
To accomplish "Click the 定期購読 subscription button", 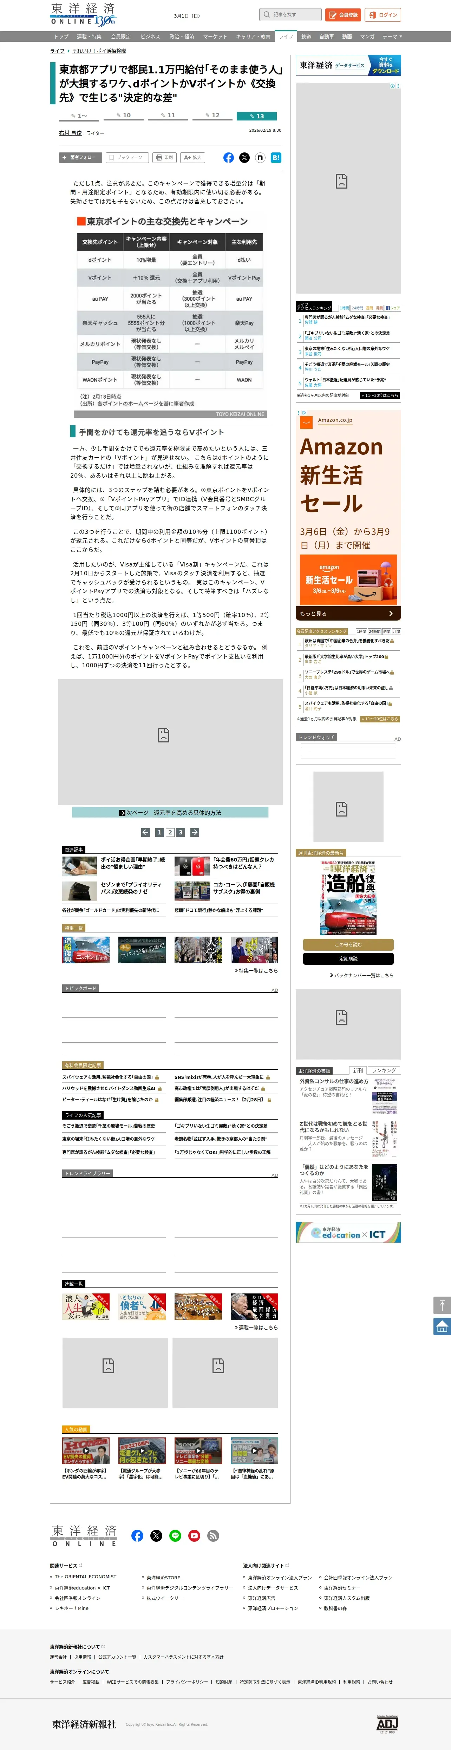I will click(348, 958).
